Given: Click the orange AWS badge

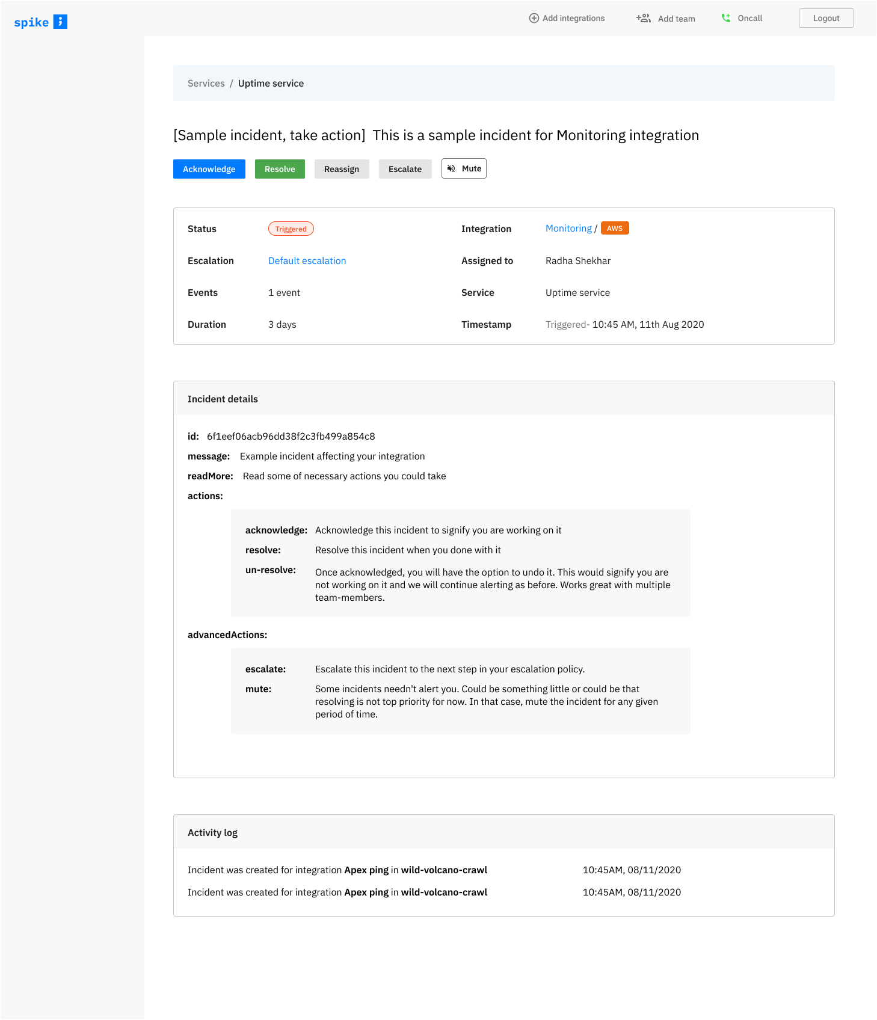Looking at the screenshot, I should click(x=615, y=229).
